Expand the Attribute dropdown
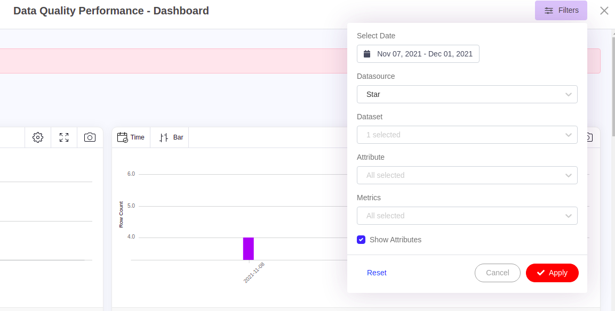 (467, 175)
